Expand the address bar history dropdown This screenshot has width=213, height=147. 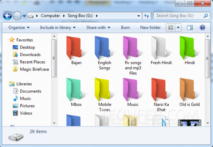pyautogui.click(x=138, y=16)
